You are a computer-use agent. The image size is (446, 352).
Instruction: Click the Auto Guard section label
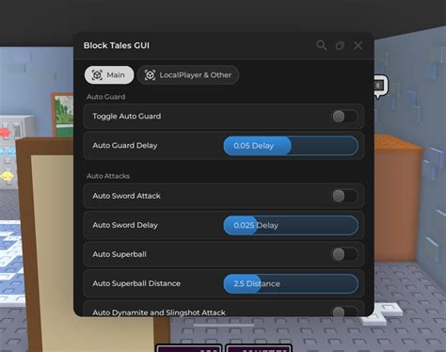click(x=106, y=97)
